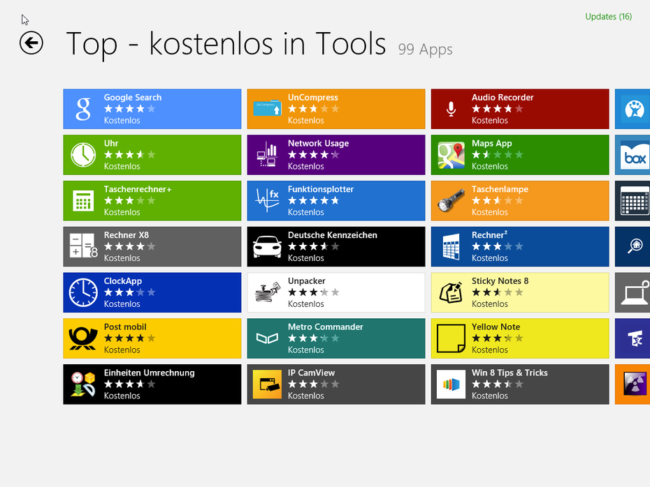650x487 pixels.
Task: Select the ClockApp app name
Action: (x=123, y=281)
